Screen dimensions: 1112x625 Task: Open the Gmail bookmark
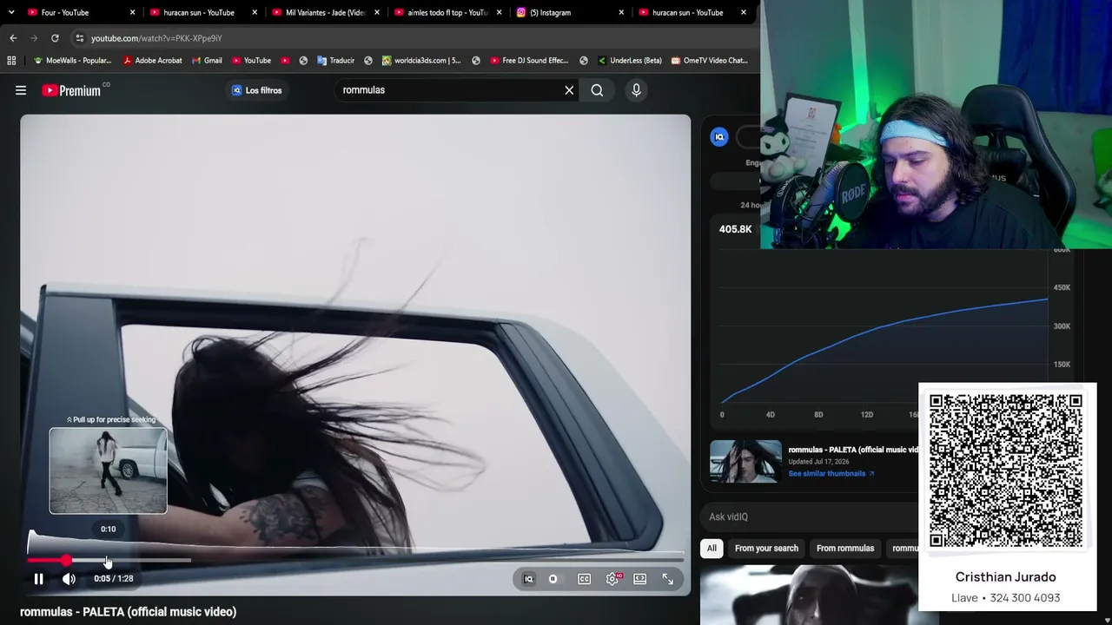pos(207,61)
